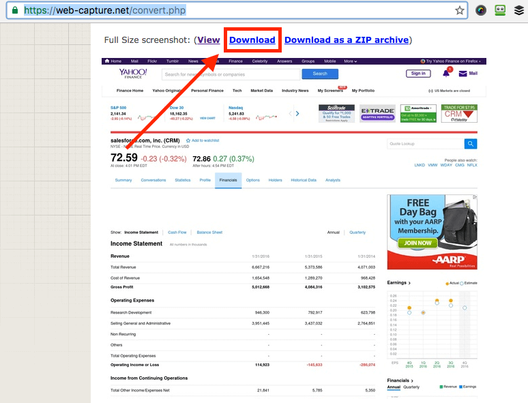Open Industry News nav item

[x=295, y=91]
